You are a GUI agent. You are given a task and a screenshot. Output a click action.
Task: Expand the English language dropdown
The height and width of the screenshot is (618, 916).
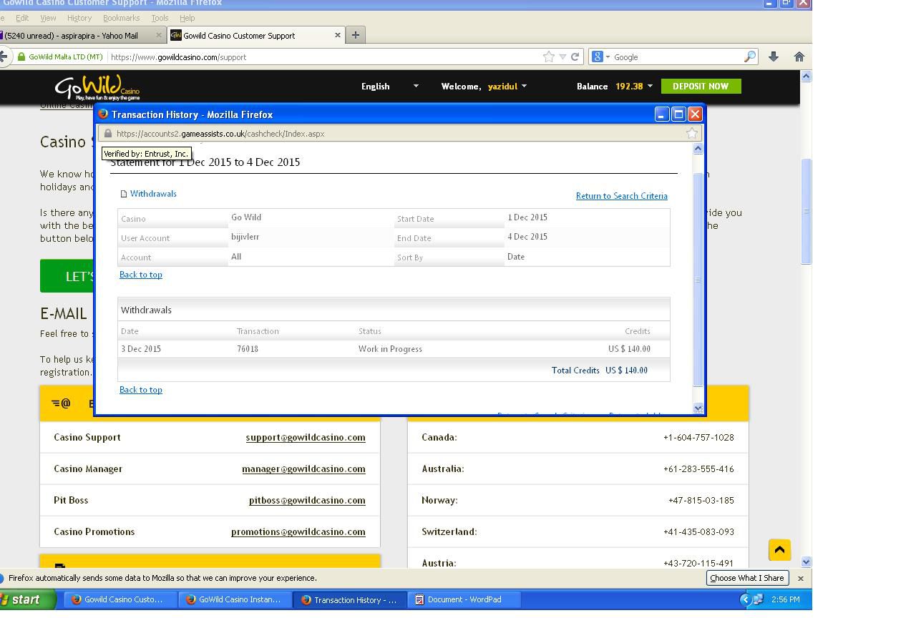(x=390, y=87)
